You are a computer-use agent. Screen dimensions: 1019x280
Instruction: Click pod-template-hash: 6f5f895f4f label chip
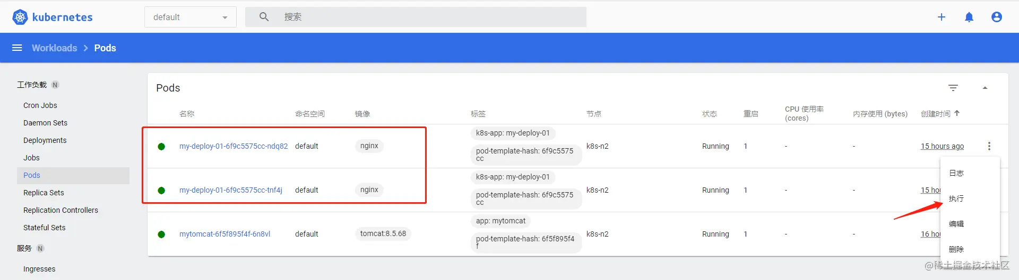tap(525, 242)
